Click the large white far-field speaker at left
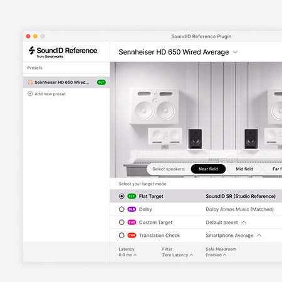The width and height of the screenshot is (282, 282). (x=155, y=106)
